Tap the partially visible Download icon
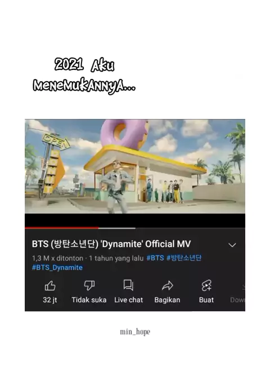 coord(244,287)
